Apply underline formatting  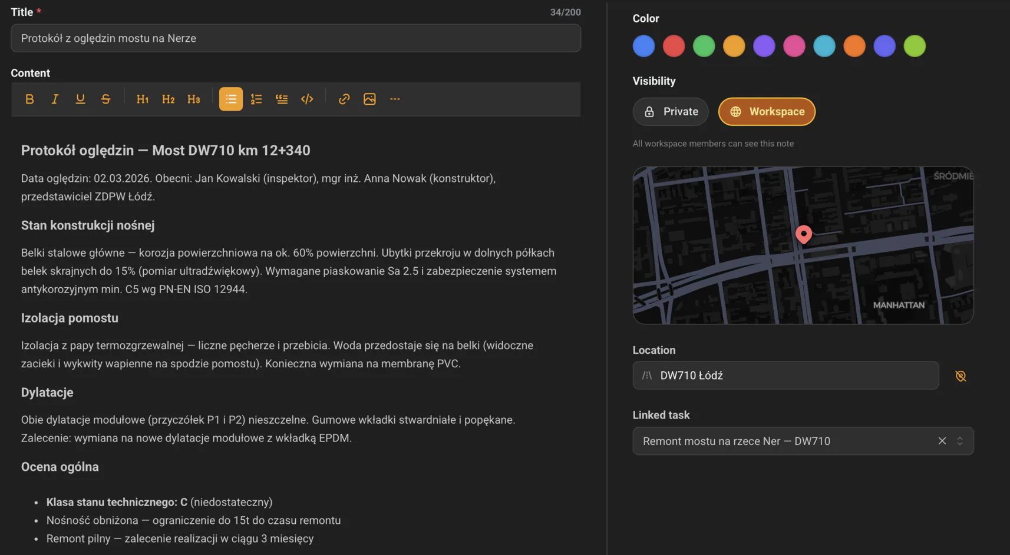[80, 99]
